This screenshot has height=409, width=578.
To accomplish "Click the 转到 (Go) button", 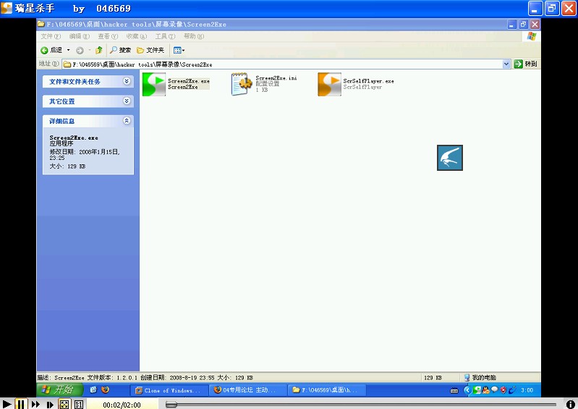I will (526, 64).
